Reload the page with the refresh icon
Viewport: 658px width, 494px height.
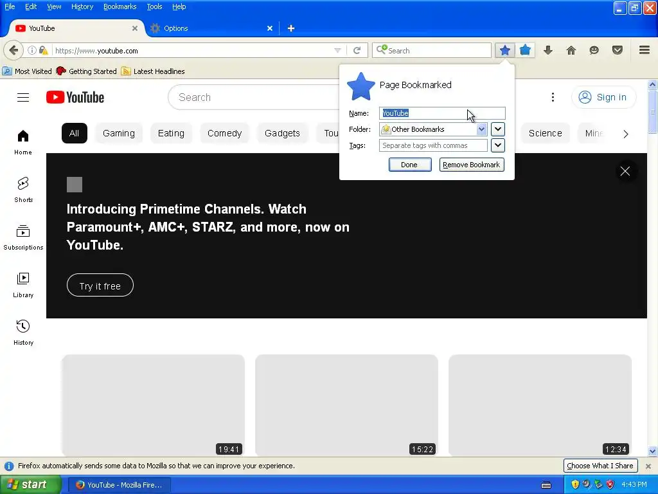357,50
